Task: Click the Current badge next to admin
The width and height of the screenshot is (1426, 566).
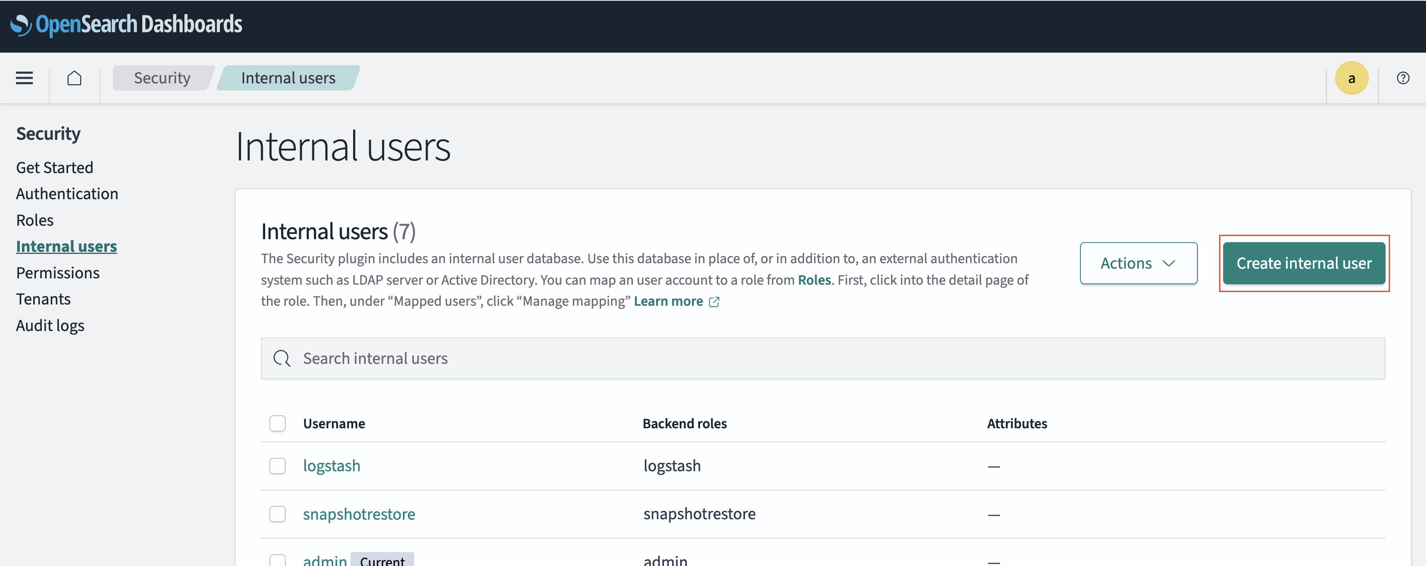Action: click(382, 560)
